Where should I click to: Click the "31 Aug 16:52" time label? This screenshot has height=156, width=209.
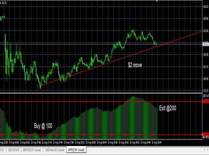[x=25, y=143]
